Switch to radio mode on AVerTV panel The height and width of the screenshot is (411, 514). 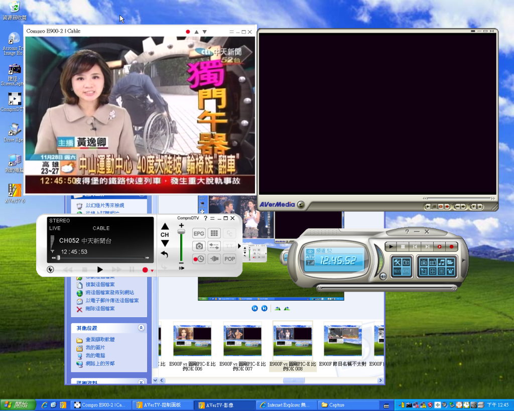click(432, 262)
